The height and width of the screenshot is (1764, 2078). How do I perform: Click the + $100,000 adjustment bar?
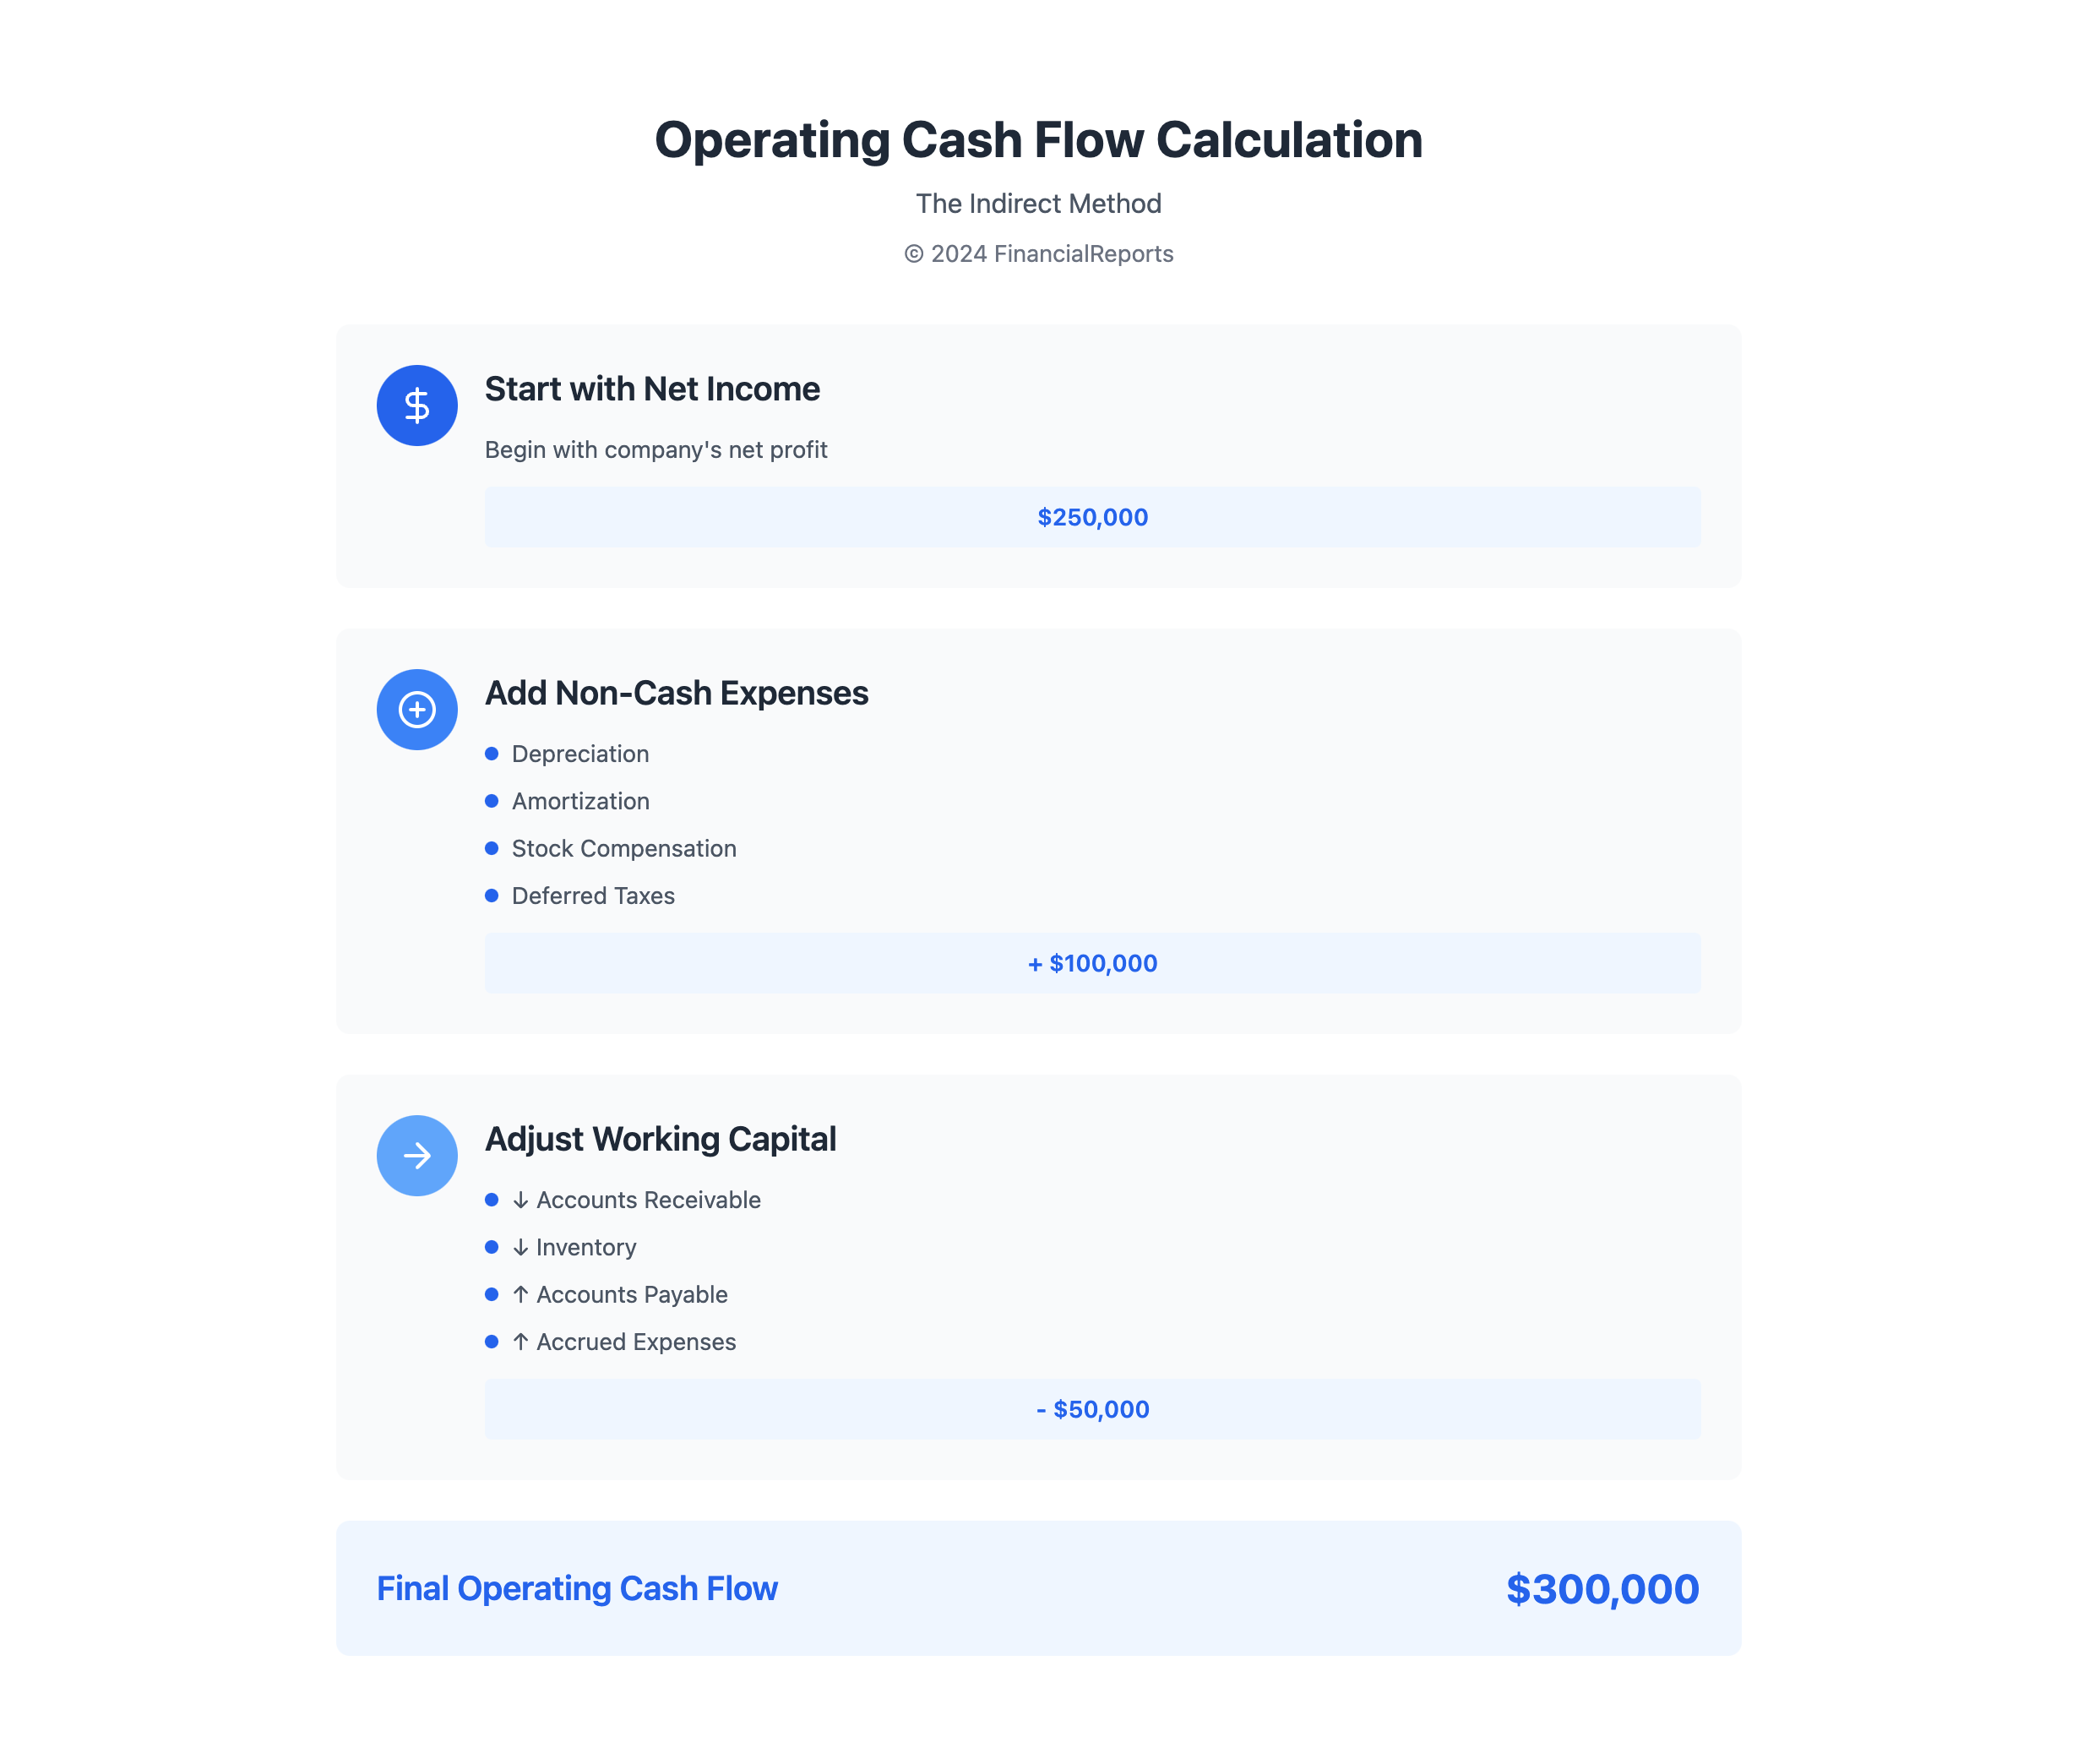click(x=1092, y=963)
